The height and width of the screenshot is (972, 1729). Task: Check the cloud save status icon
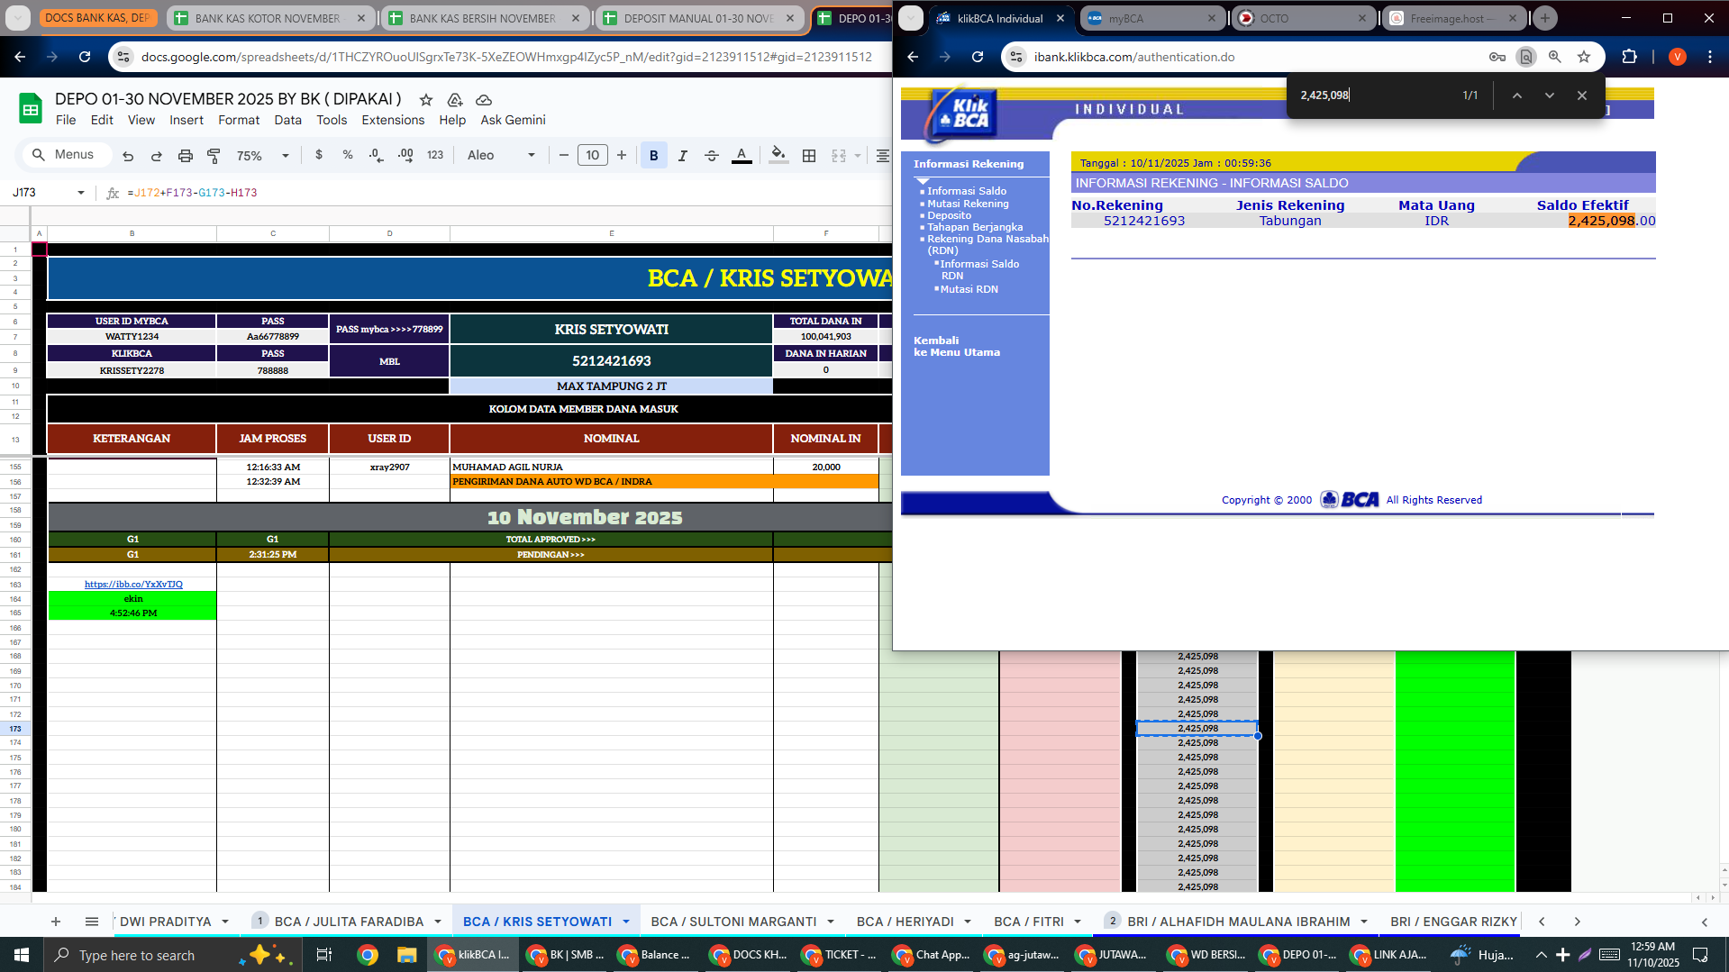[x=484, y=99]
